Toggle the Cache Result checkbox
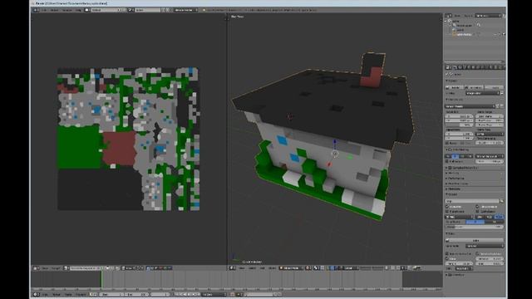 point(477,211)
